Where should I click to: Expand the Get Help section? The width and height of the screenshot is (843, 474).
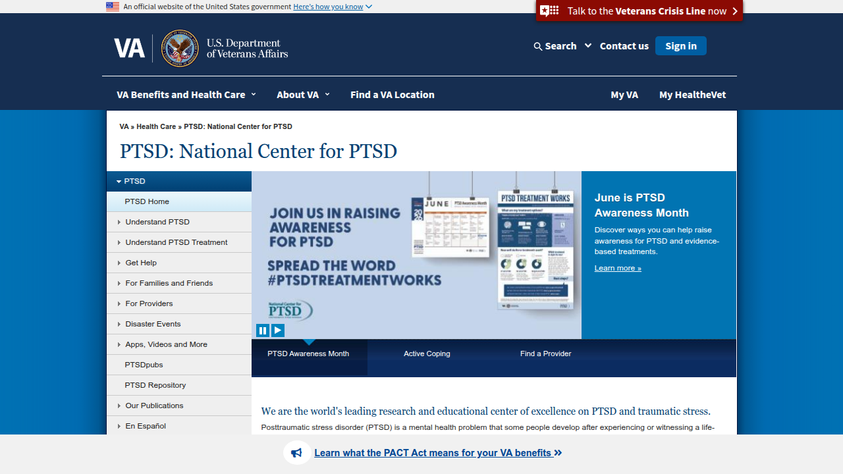(179, 263)
